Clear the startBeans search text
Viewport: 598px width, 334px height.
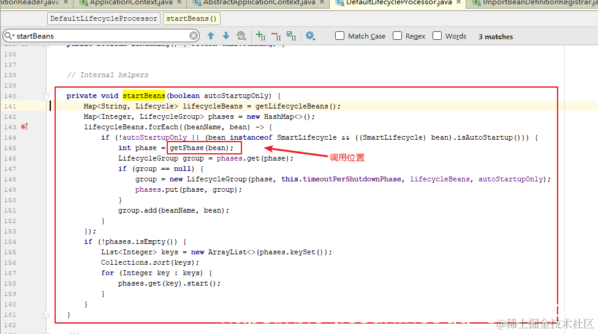[194, 36]
